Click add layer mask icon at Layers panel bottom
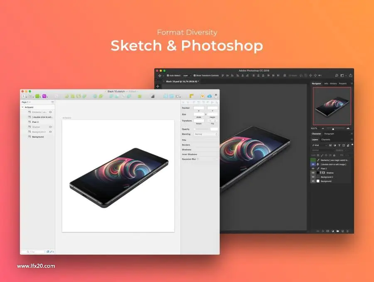Screen dimensions: 374x282 coord(328,231)
